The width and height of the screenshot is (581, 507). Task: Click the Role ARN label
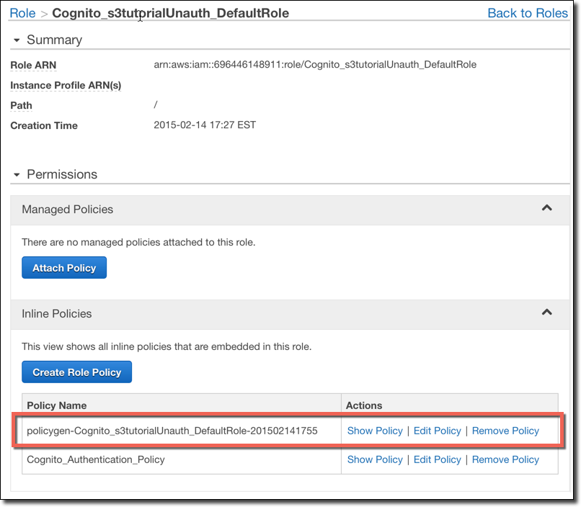click(33, 65)
